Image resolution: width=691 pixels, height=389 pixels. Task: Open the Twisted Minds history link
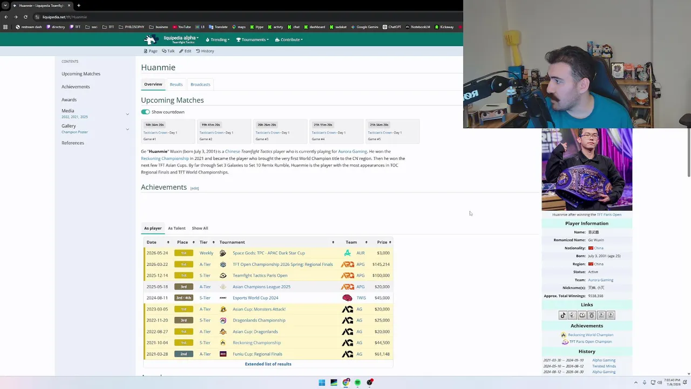[x=604, y=366]
